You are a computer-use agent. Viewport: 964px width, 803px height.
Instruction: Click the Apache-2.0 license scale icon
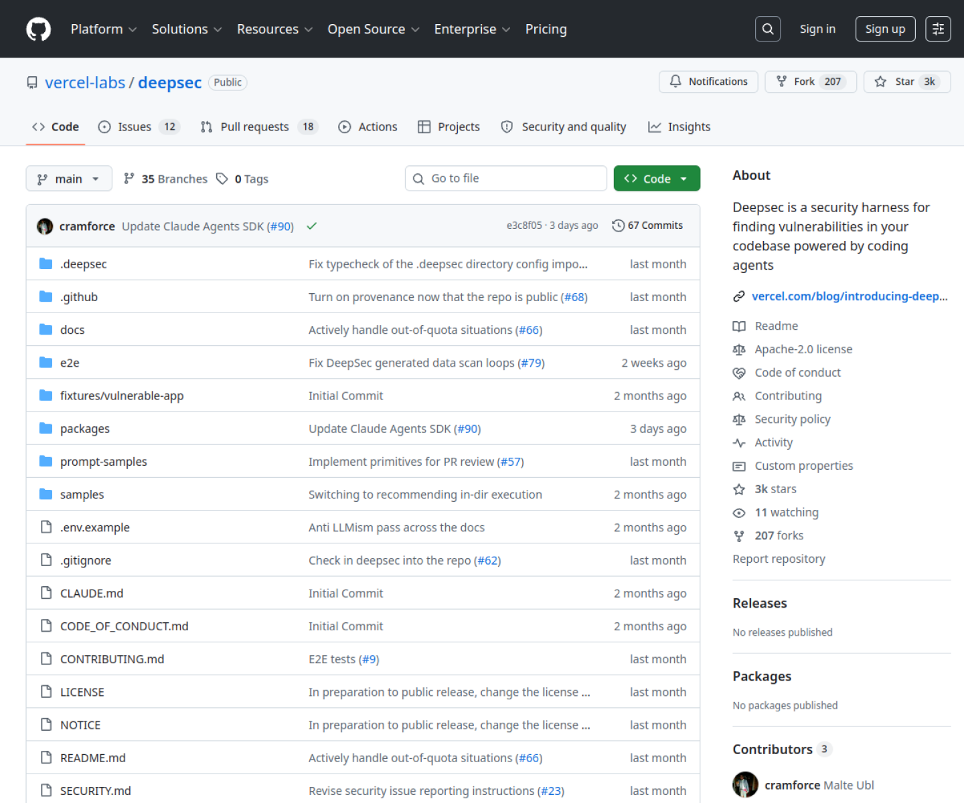pyautogui.click(x=739, y=349)
